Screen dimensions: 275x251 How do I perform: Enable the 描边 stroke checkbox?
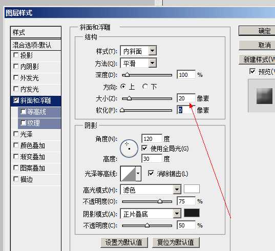pos(16,179)
